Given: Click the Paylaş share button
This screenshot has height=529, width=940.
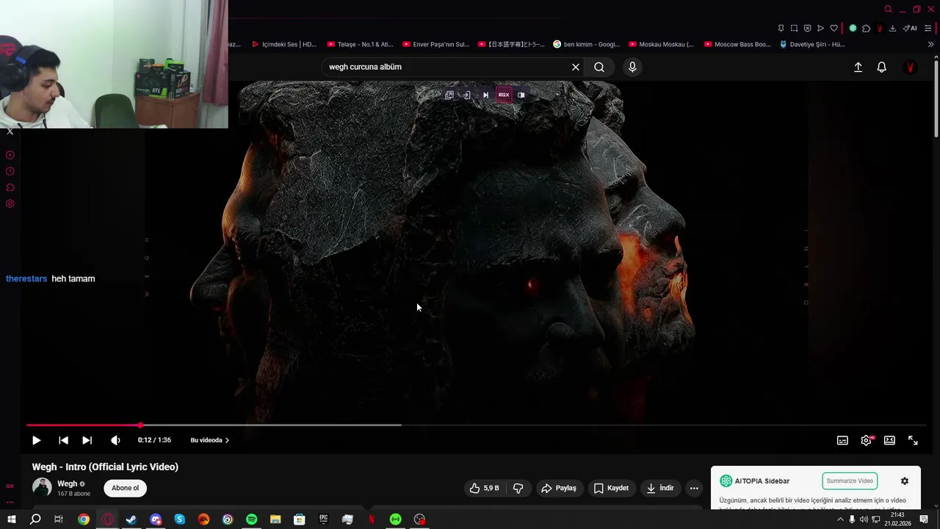Looking at the screenshot, I should [x=559, y=488].
